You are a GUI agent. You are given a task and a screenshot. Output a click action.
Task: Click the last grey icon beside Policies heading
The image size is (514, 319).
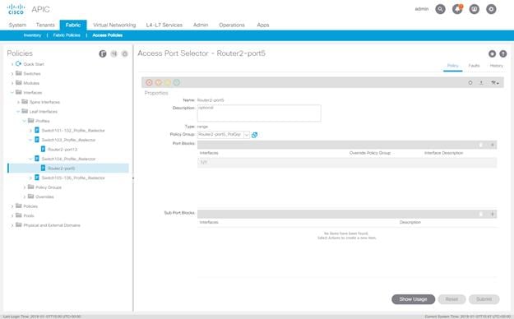(x=124, y=53)
